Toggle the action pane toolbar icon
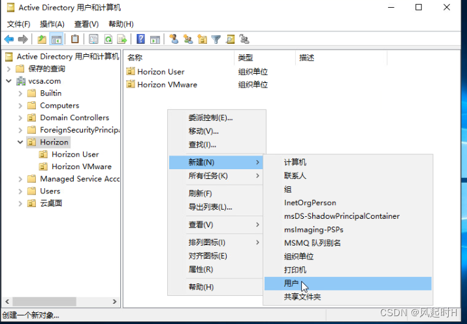 coord(155,39)
